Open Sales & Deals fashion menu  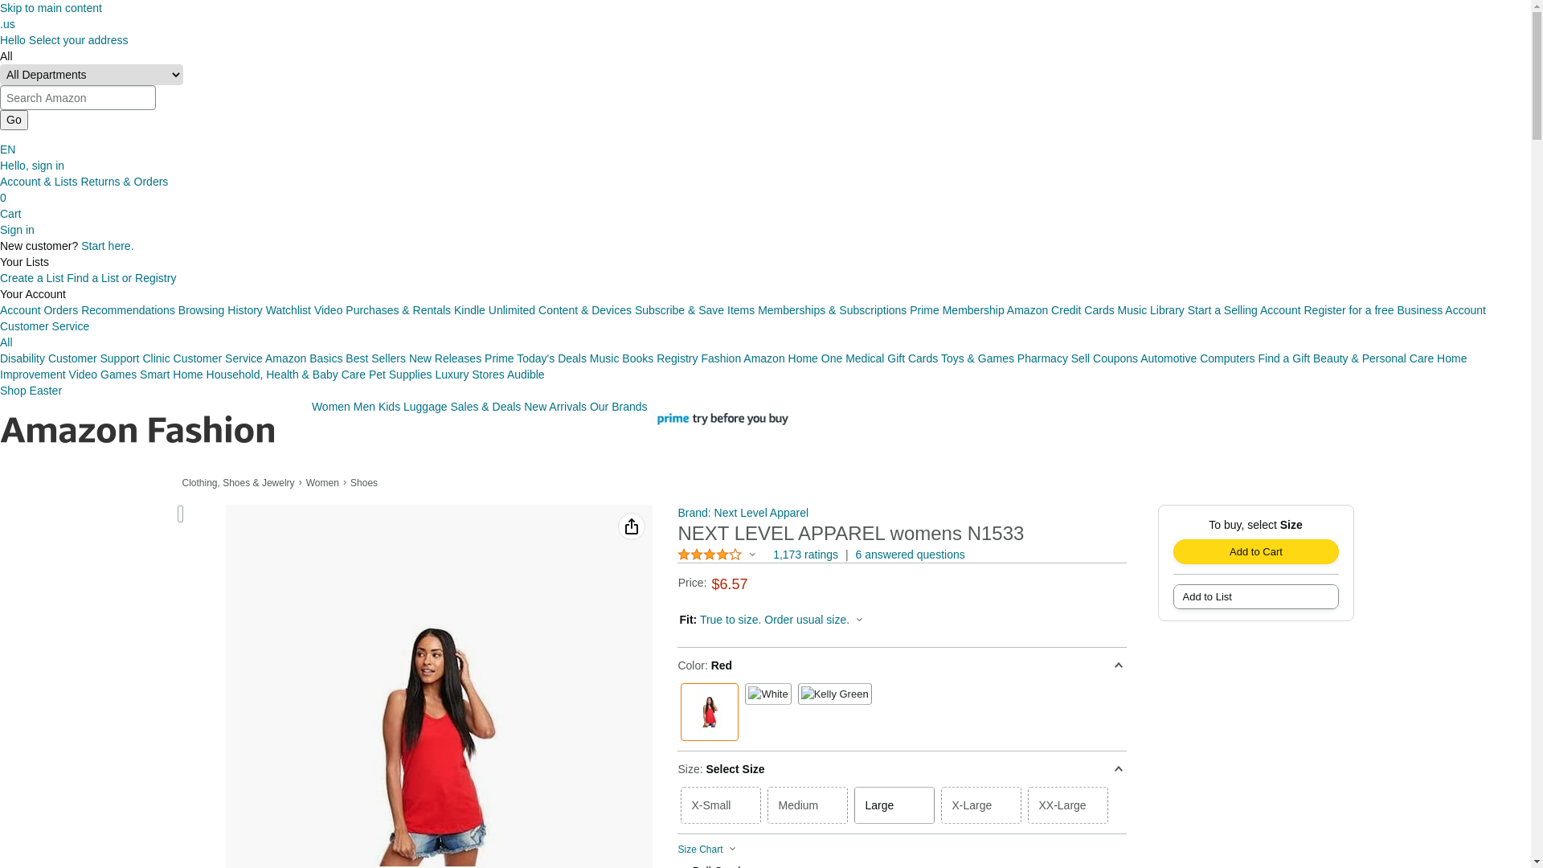point(485,407)
